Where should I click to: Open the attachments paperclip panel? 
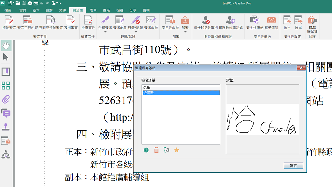tap(6, 99)
